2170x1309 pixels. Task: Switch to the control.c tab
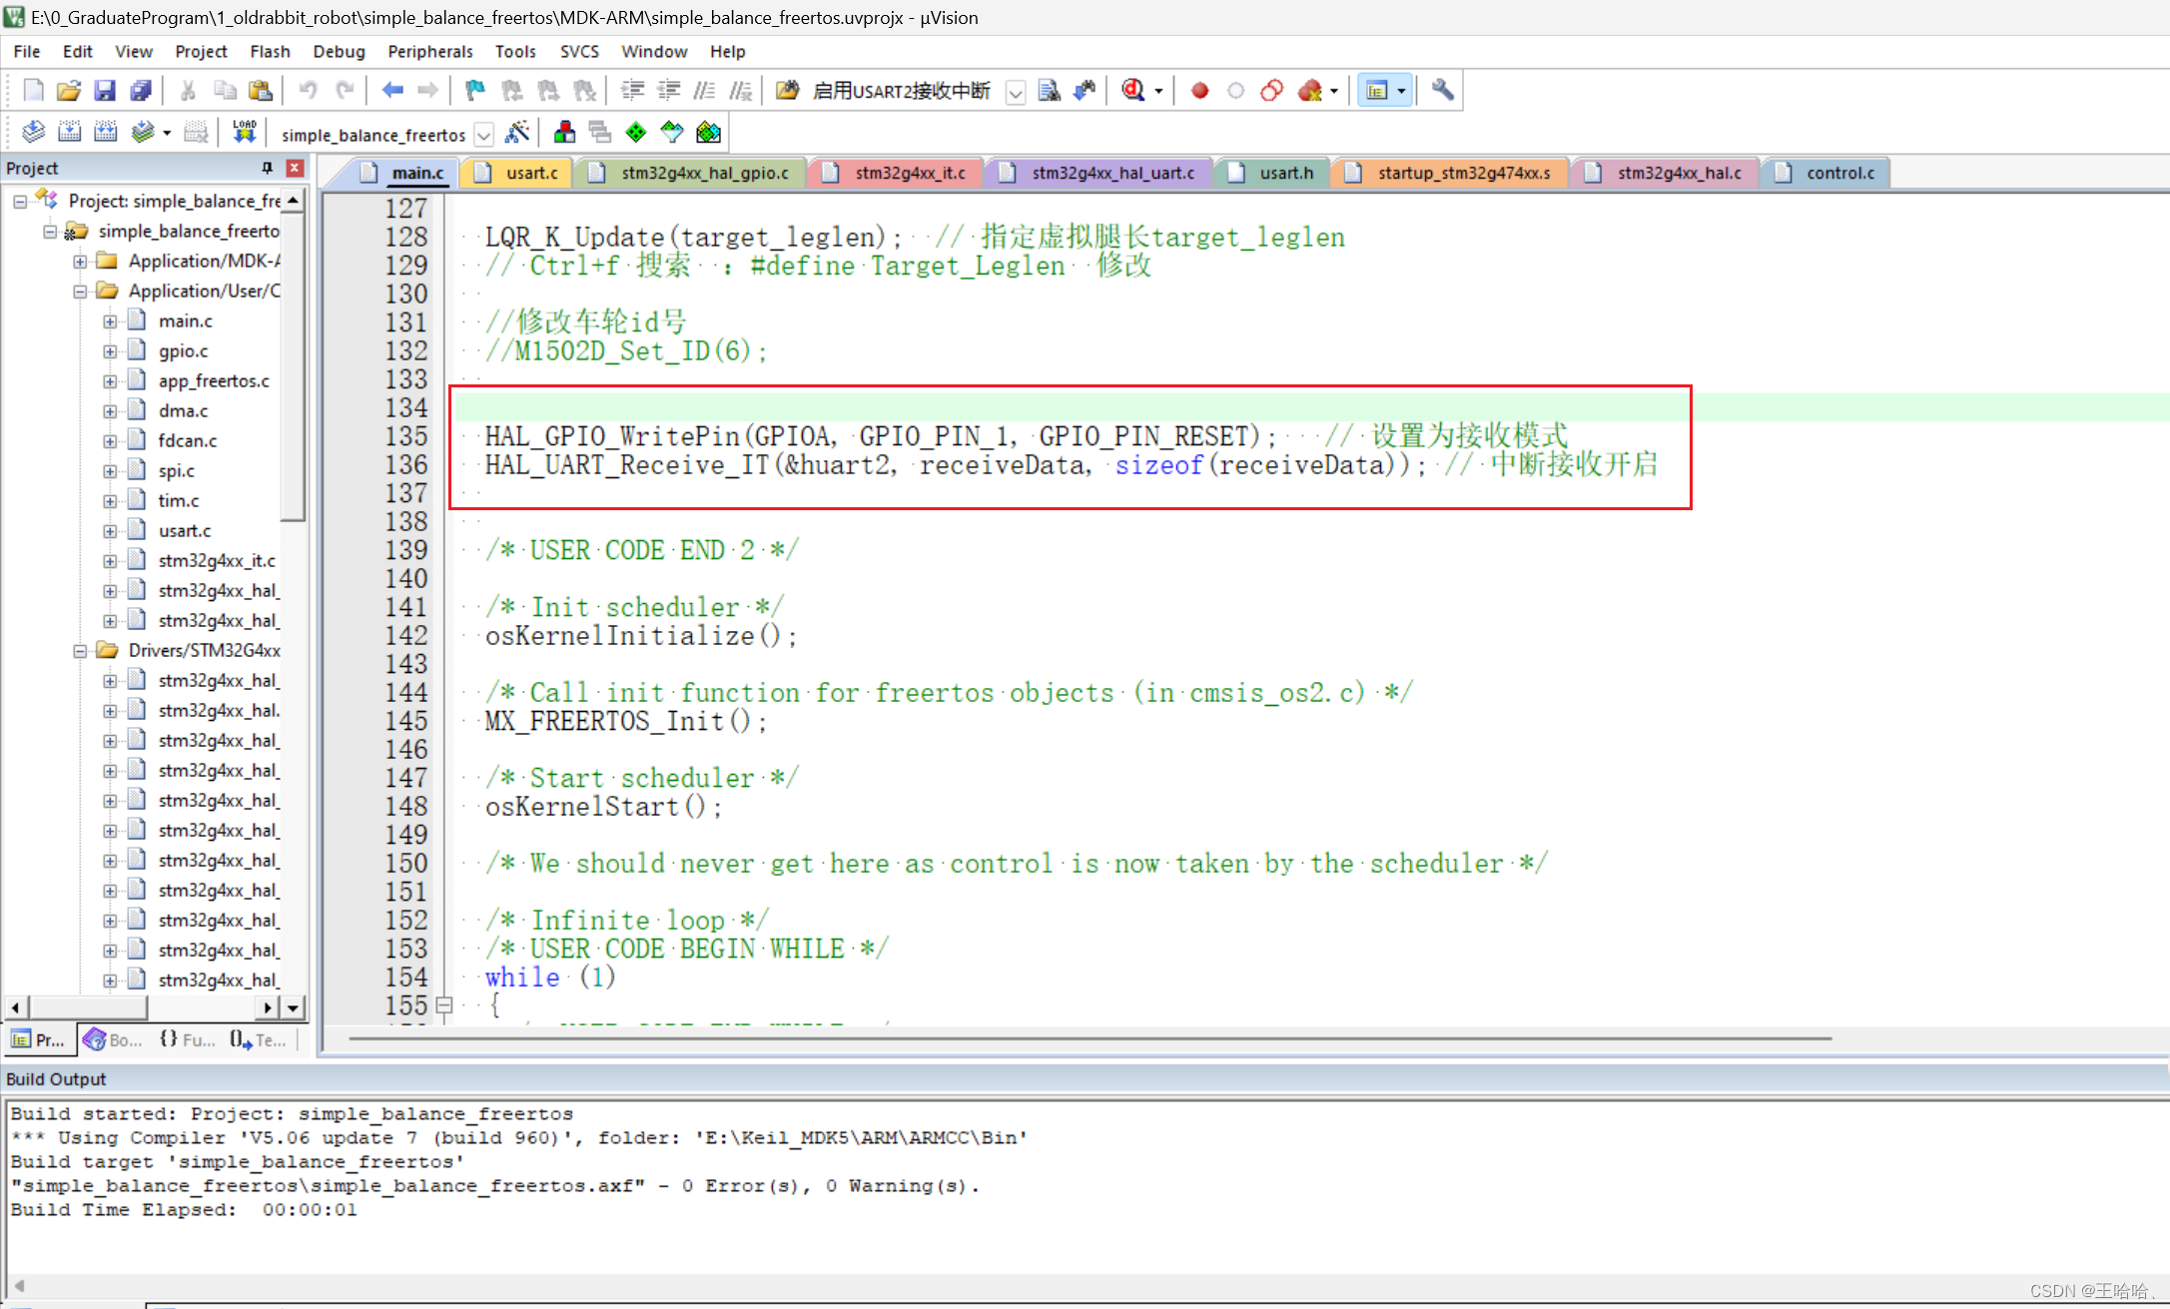[x=1827, y=173]
